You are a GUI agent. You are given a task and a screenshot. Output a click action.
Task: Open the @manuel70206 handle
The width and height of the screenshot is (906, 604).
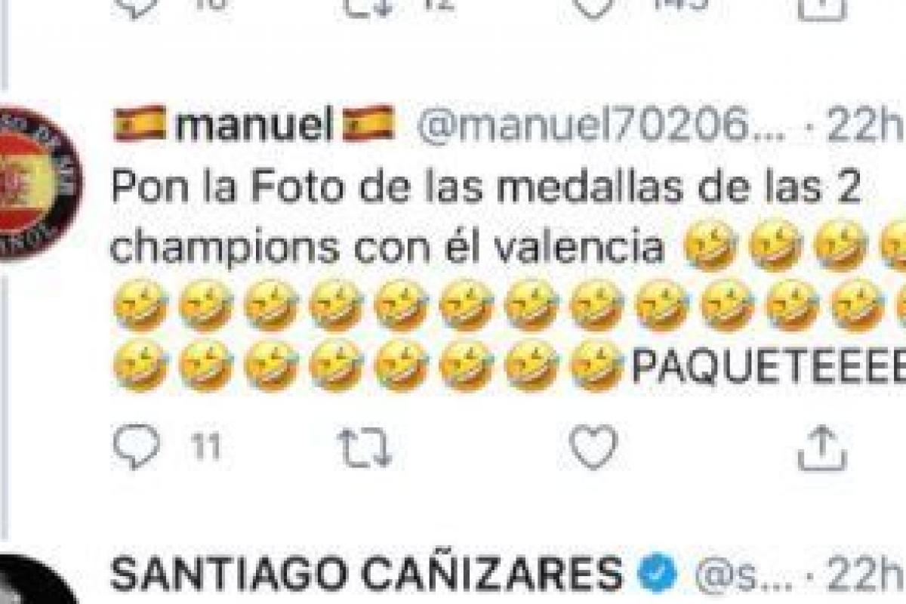point(601,125)
